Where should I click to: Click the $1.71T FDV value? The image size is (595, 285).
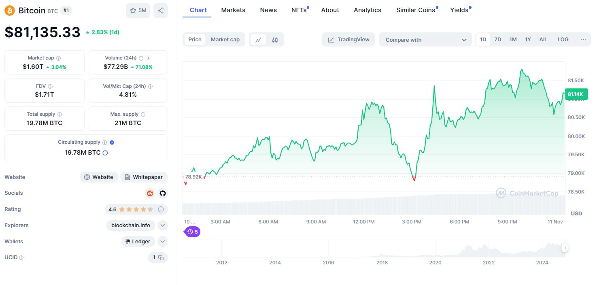[45, 95]
